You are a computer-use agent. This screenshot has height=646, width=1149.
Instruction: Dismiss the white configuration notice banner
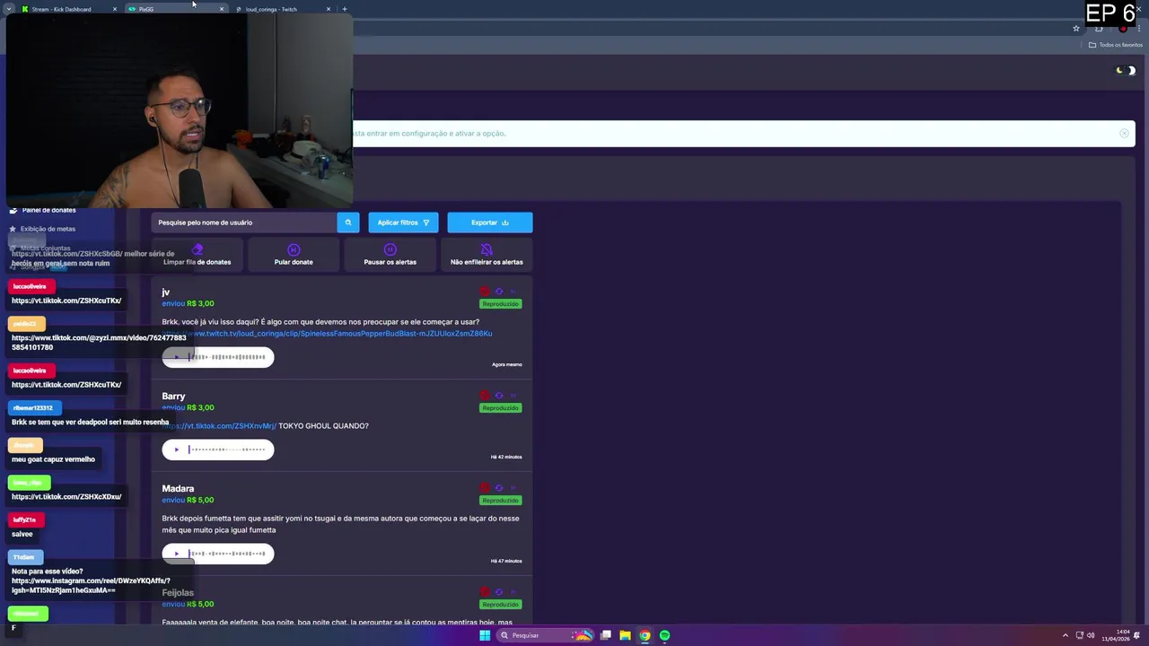(x=1124, y=134)
